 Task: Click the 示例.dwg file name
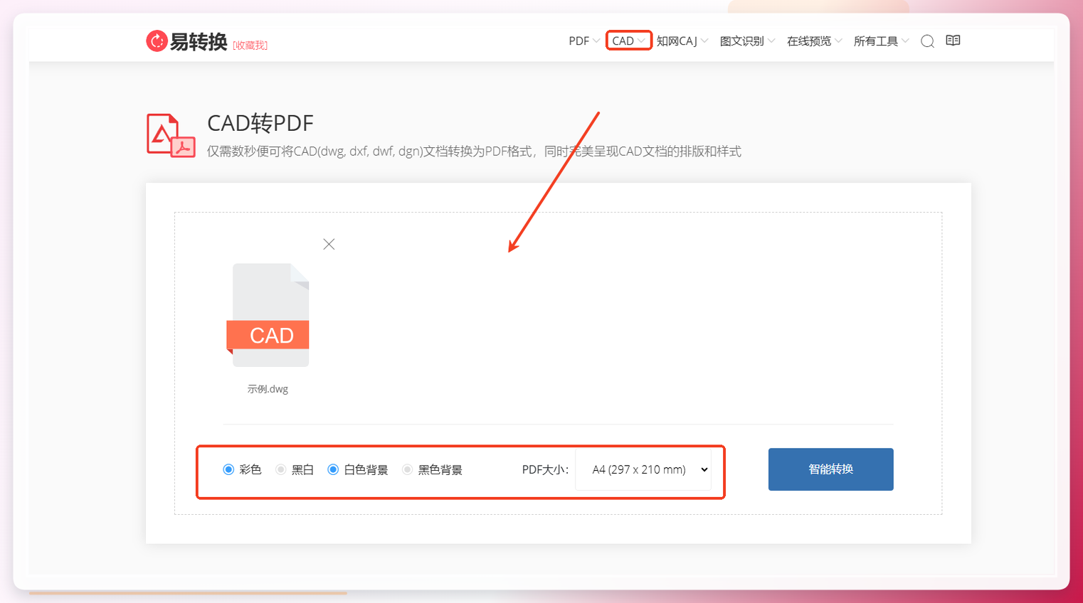click(268, 389)
